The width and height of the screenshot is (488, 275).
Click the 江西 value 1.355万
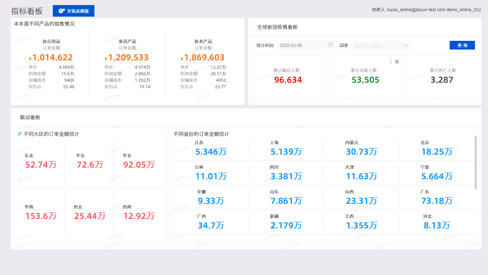tap(361, 225)
